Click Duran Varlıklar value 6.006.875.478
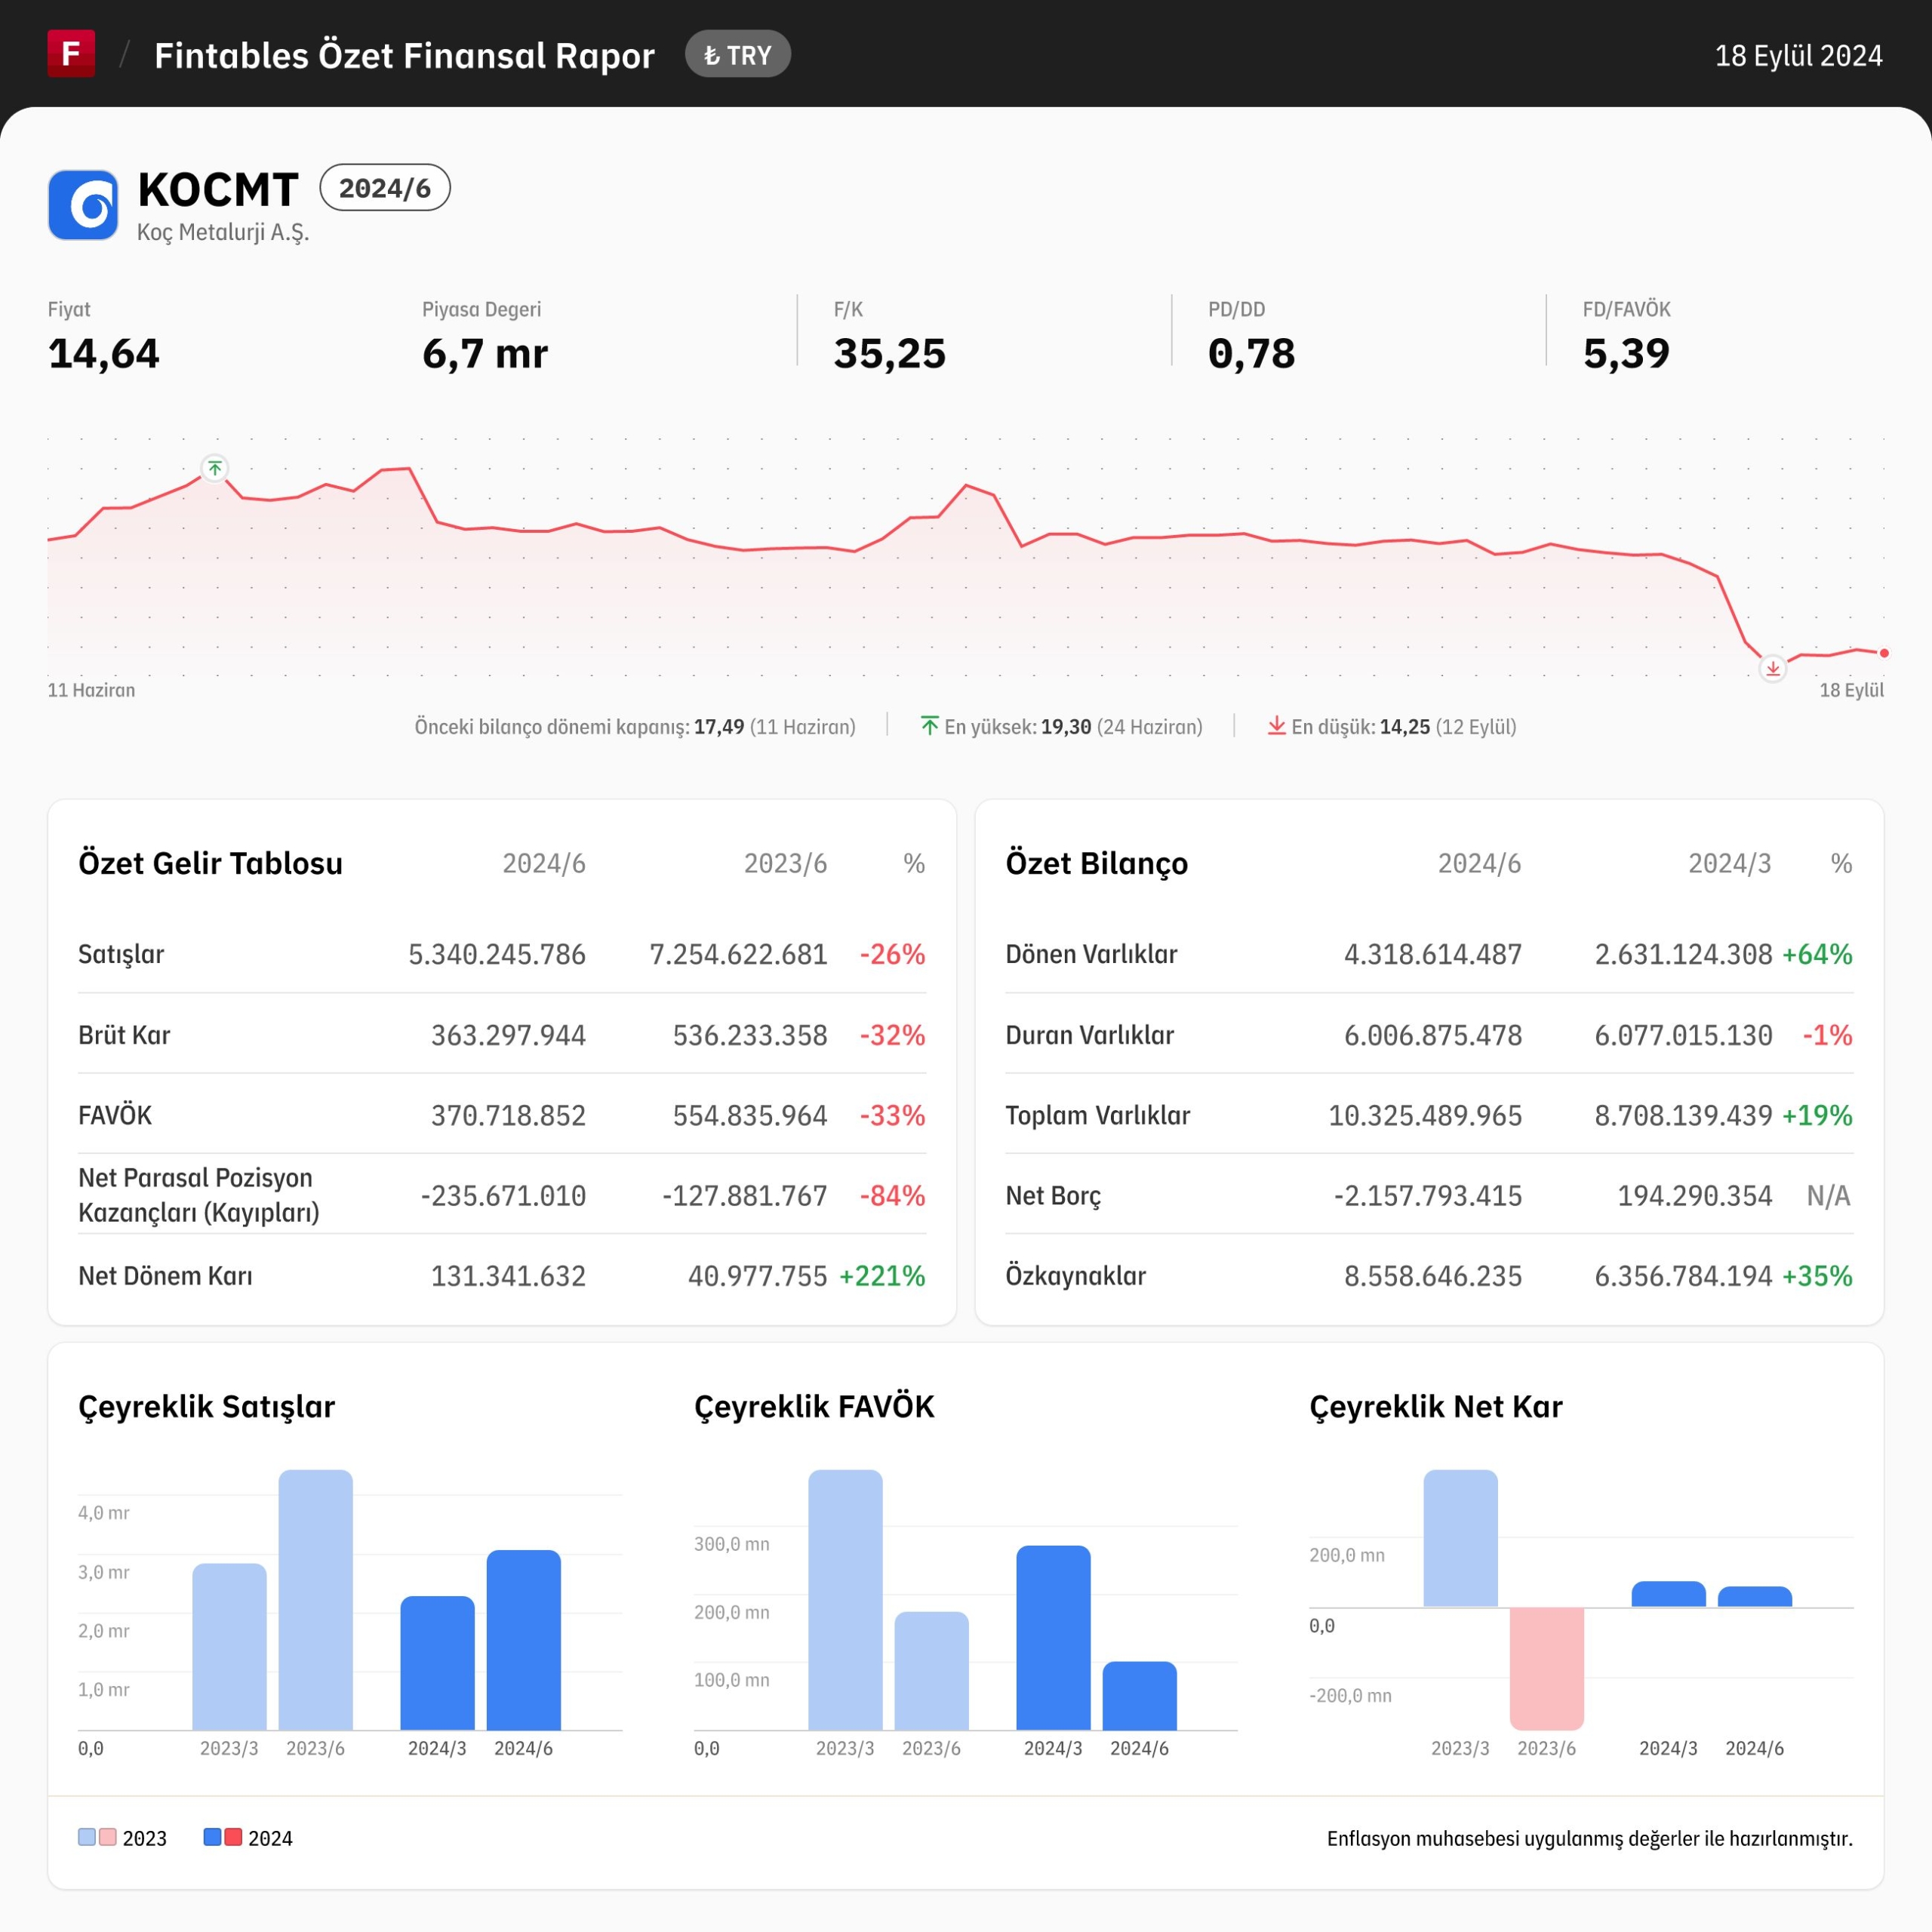This screenshot has width=1932, height=1932. 1433,1035
